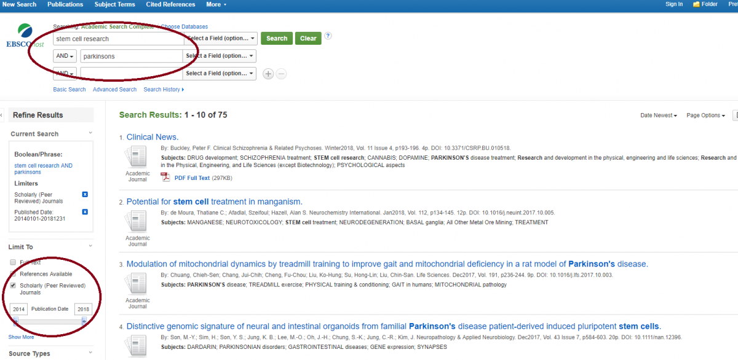738x360 pixels.
Task: Open Select a Field dropdown for first search row
Action: pos(221,39)
